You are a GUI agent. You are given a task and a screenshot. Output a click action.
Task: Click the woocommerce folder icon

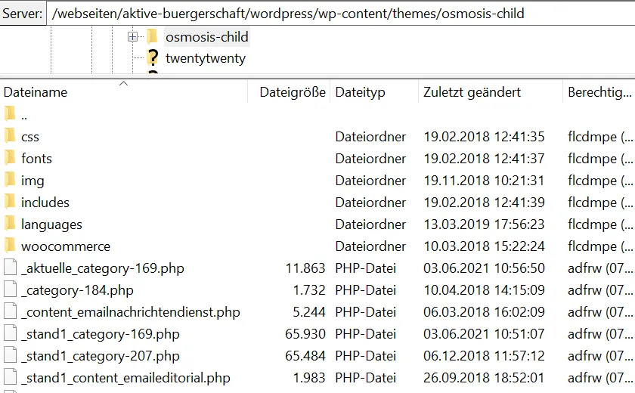point(11,246)
